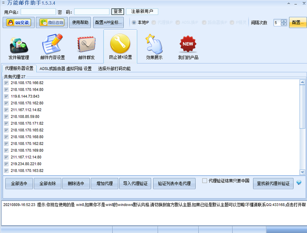Image resolution: width=307 pixels, height=233 pixels.
Task: Switch to 选择外部打码功能 tab
Action: 114,69
